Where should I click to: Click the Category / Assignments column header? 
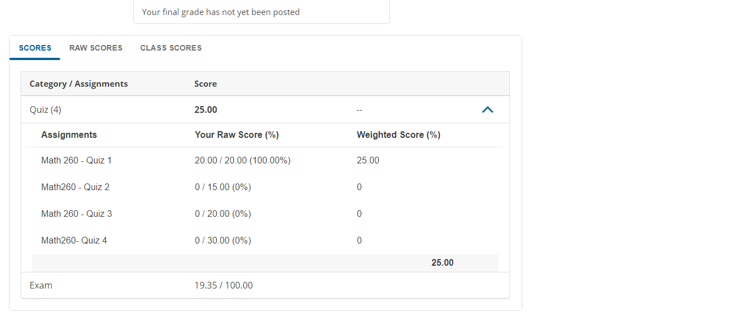pyautogui.click(x=78, y=84)
